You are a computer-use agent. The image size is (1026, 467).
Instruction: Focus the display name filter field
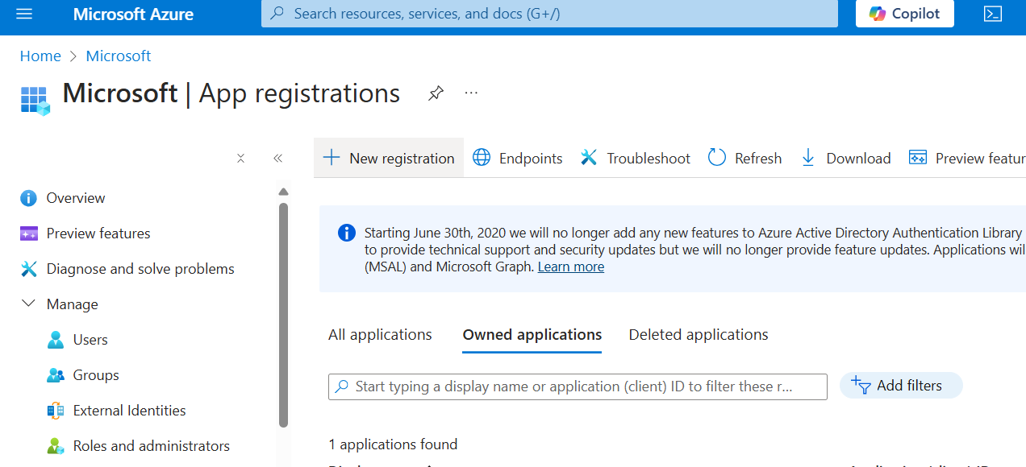pos(578,386)
